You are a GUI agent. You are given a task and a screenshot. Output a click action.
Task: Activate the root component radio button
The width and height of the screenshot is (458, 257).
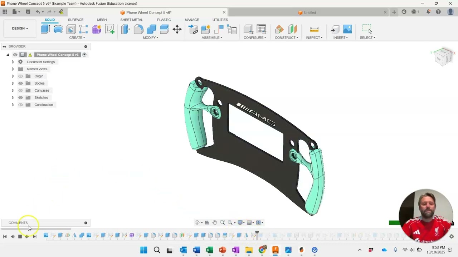84,55
